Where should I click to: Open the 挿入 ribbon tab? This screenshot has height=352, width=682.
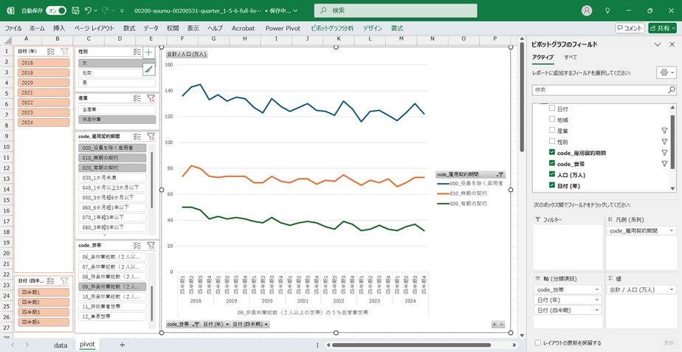click(x=59, y=28)
